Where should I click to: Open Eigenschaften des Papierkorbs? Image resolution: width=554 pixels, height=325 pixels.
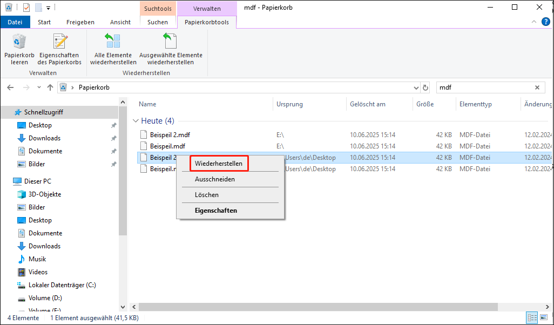coord(60,50)
